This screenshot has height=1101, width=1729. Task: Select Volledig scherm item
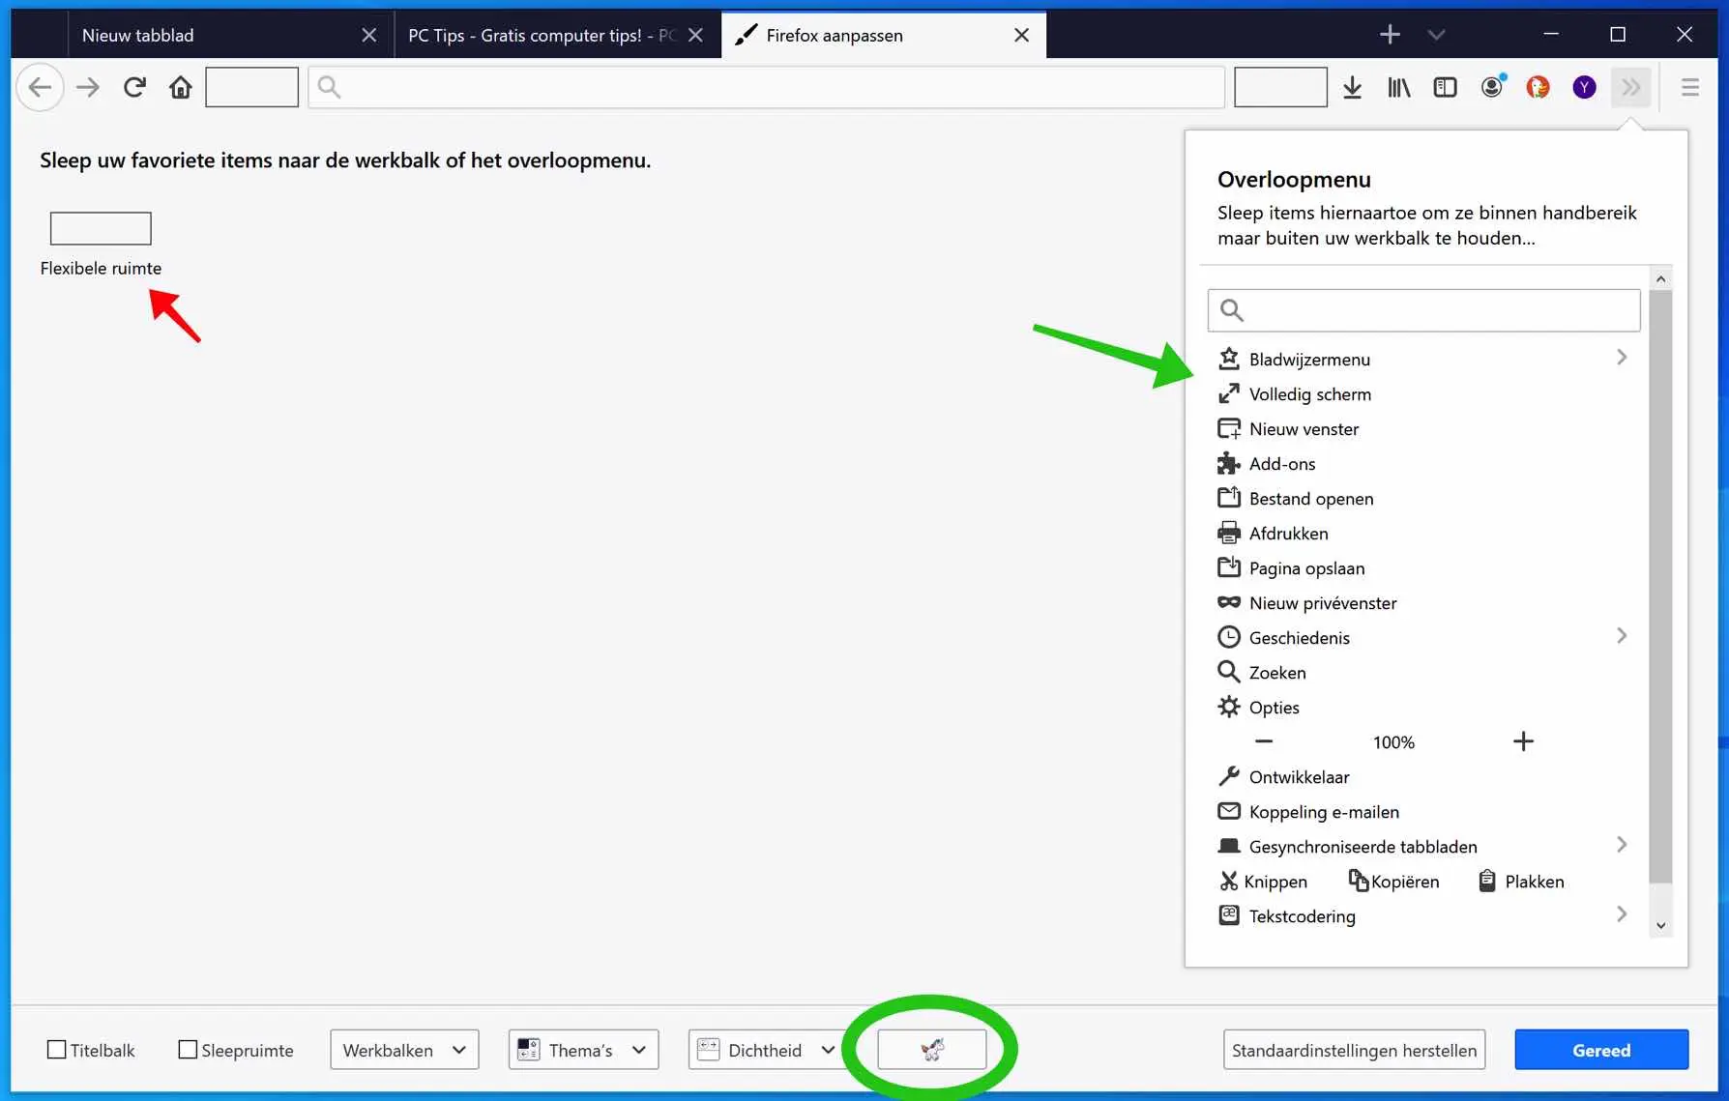click(x=1423, y=393)
